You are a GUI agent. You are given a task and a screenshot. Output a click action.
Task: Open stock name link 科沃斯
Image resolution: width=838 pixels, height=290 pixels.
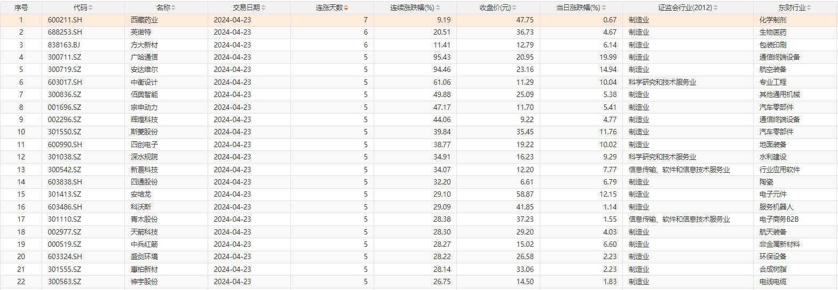[x=141, y=207]
